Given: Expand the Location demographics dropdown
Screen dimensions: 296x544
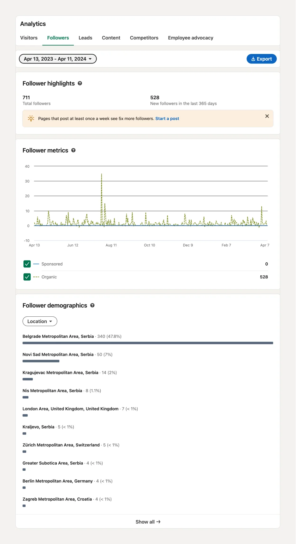Looking at the screenshot, I should coord(40,321).
